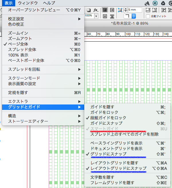
Task: Open the ヘルプ menu
Action: click(49, 3)
